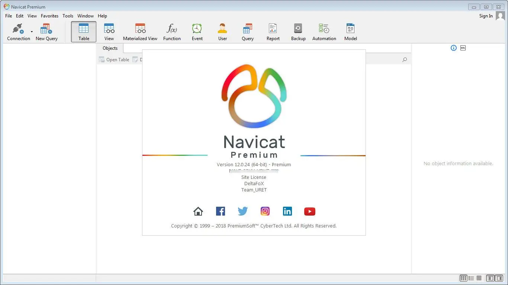Click the user avatar icon

click(500, 16)
